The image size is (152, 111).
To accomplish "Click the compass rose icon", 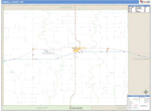I will pos(145,92).
